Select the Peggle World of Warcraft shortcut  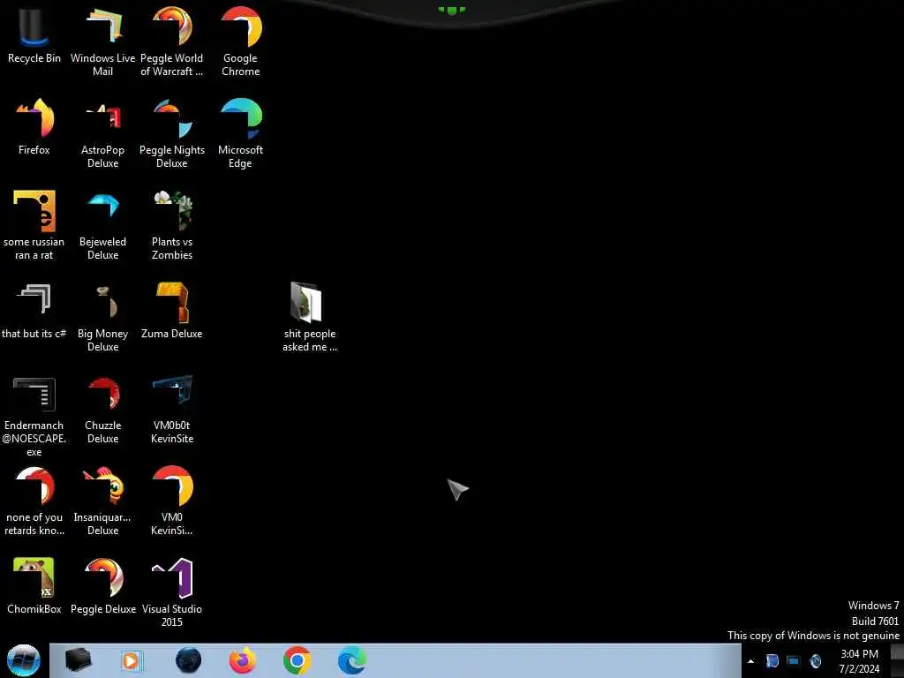click(172, 41)
